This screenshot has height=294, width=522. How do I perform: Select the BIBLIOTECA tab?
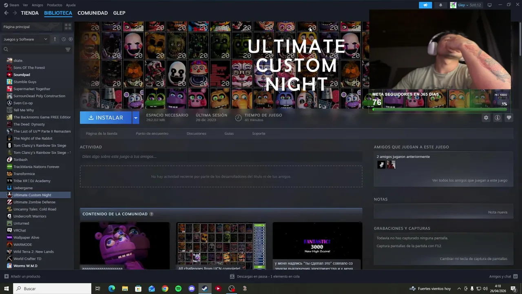[x=58, y=13]
